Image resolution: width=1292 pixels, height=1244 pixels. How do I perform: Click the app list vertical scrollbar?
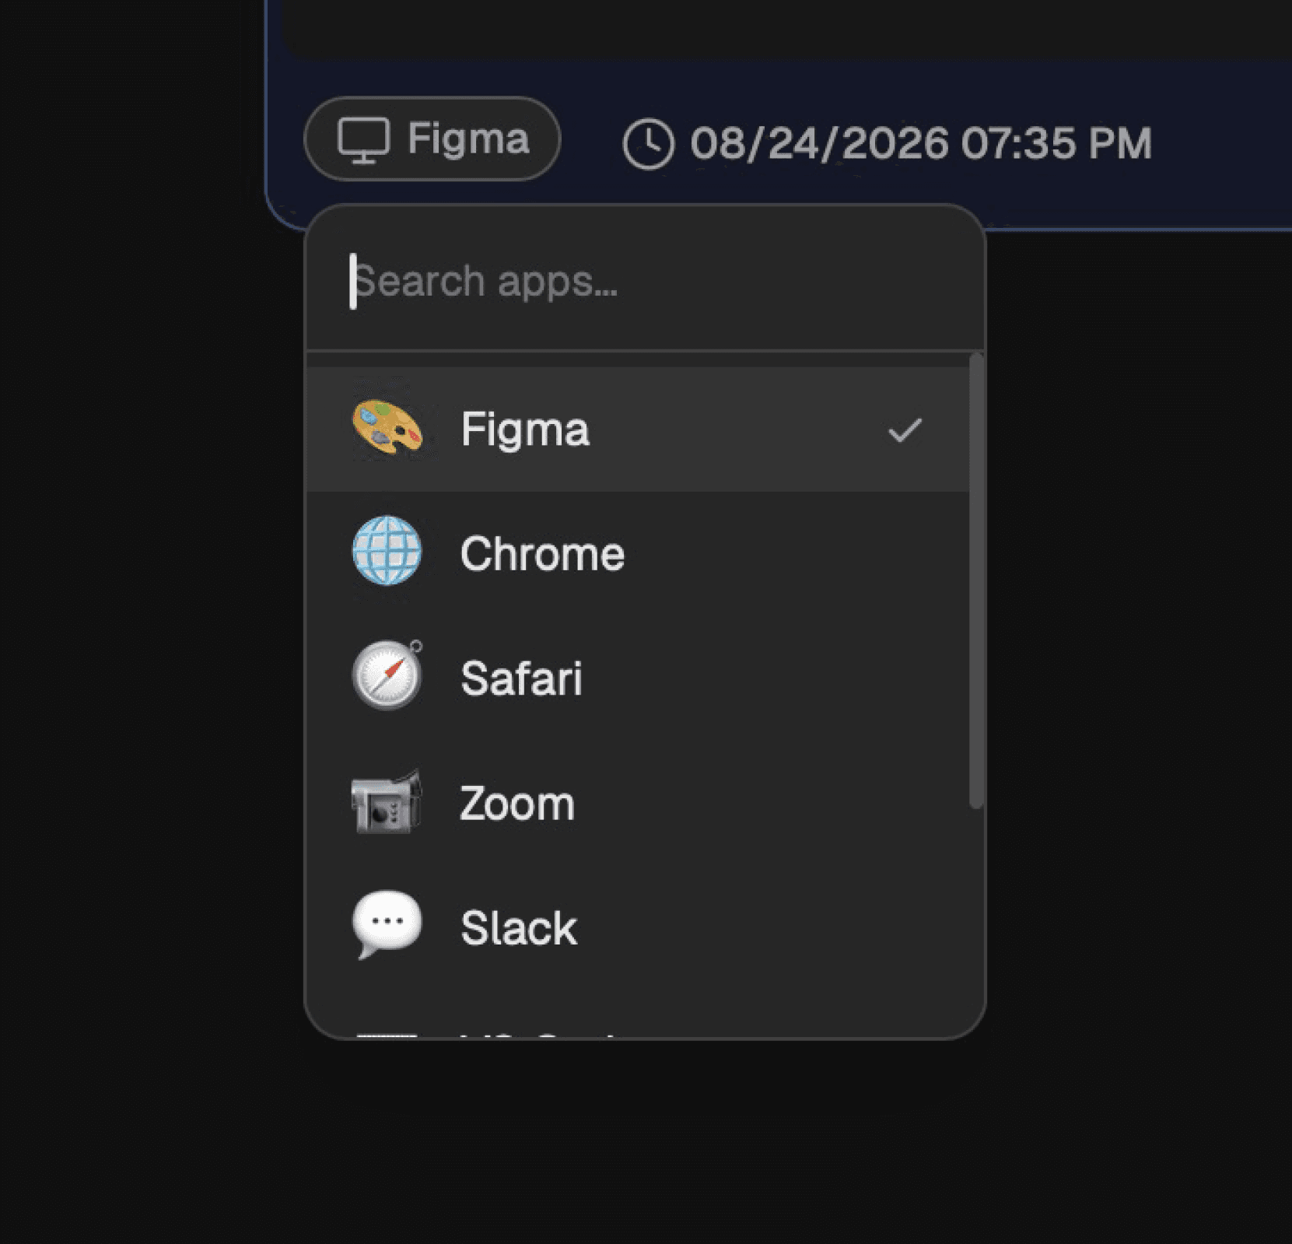pos(976,582)
